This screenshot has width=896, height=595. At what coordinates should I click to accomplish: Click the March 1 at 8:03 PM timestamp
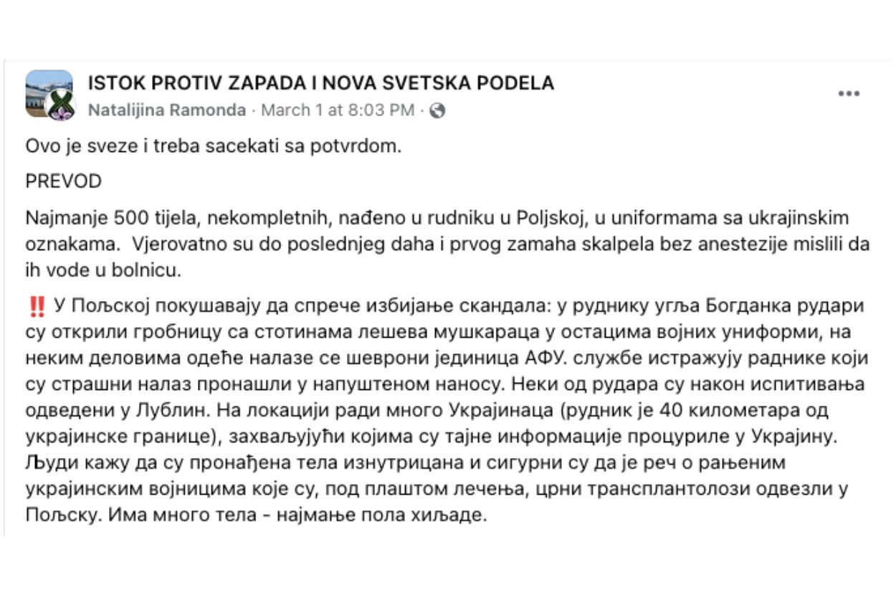tap(338, 110)
